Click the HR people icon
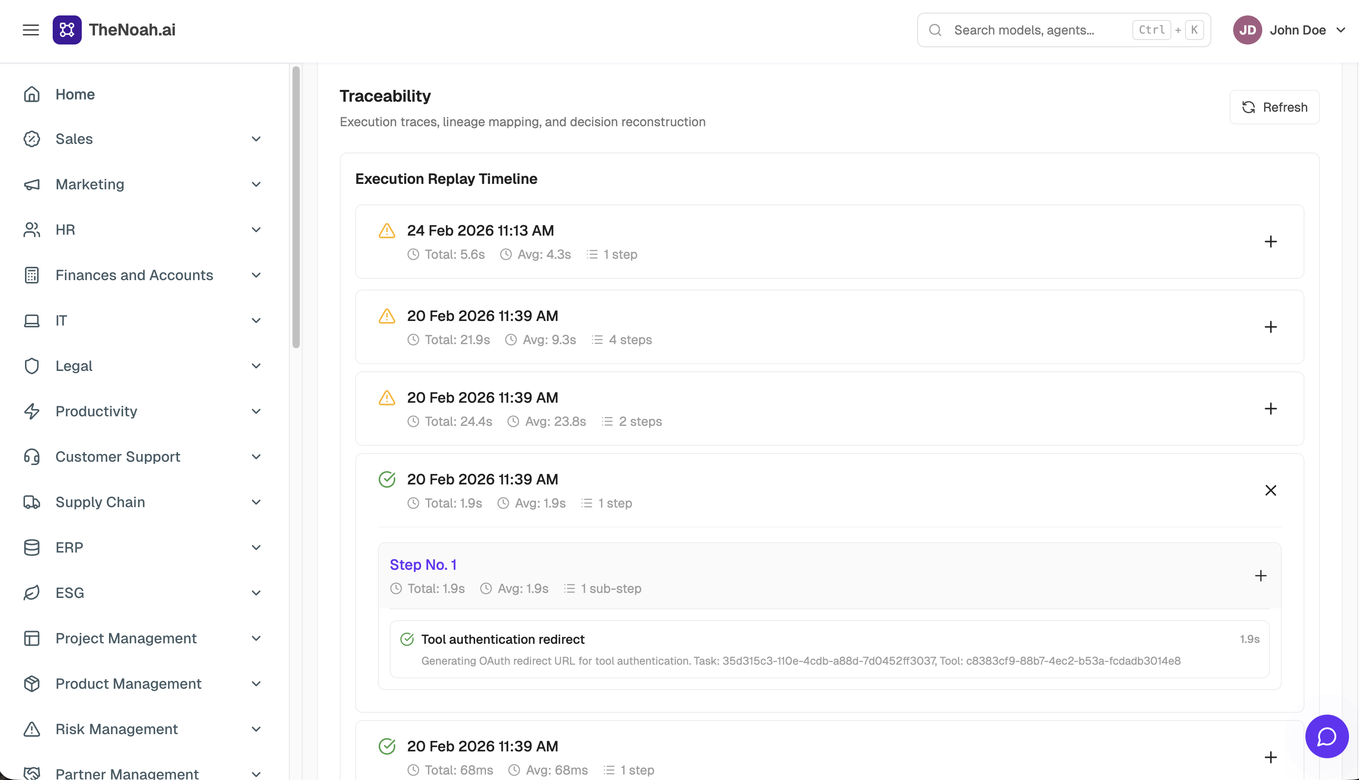This screenshot has height=780, width=1359. 32,230
